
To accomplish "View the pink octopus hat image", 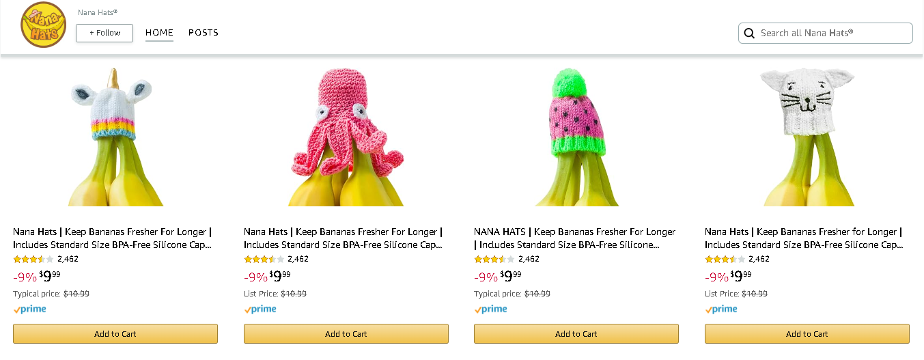I will [346, 137].
